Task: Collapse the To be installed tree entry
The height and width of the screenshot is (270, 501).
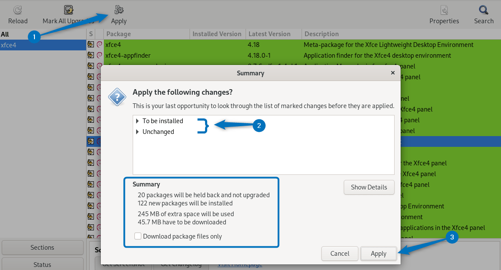Action: pos(137,121)
